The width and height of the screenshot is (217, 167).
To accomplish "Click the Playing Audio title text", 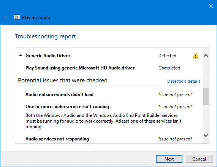I will [36, 17].
